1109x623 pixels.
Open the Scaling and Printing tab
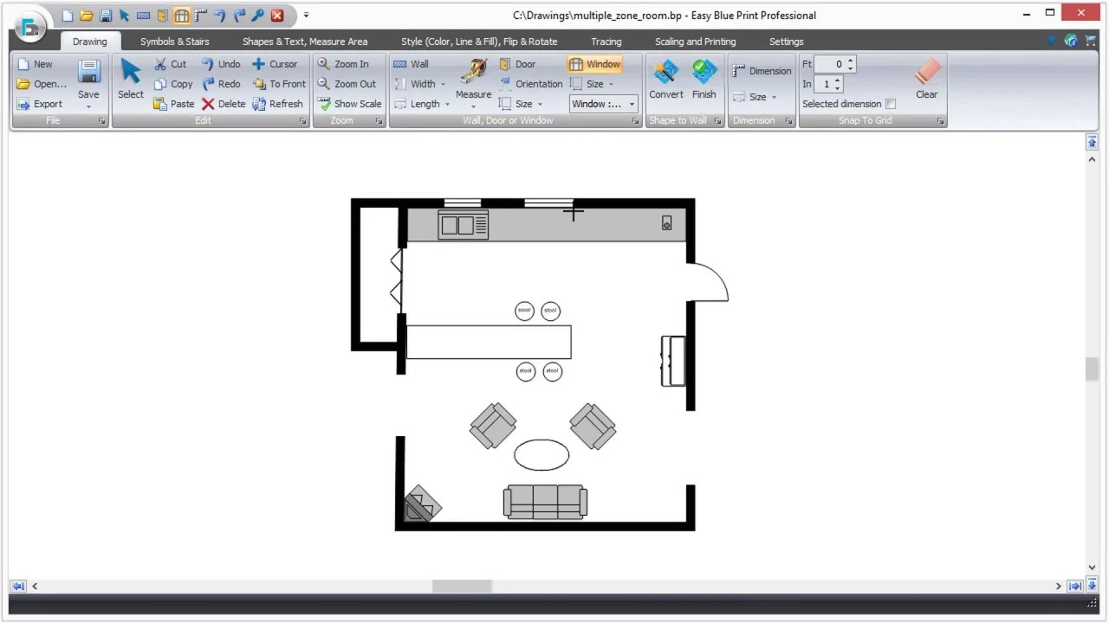coord(695,42)
